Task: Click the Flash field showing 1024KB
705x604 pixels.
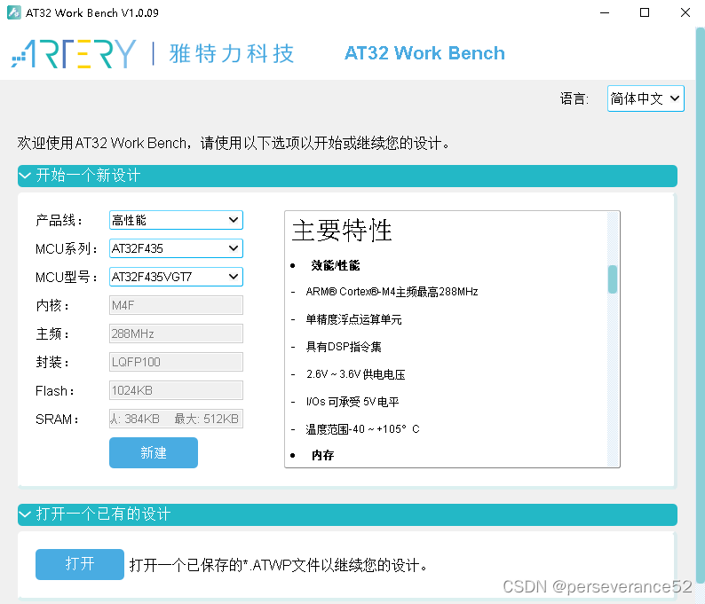Action: coord(176,390)
